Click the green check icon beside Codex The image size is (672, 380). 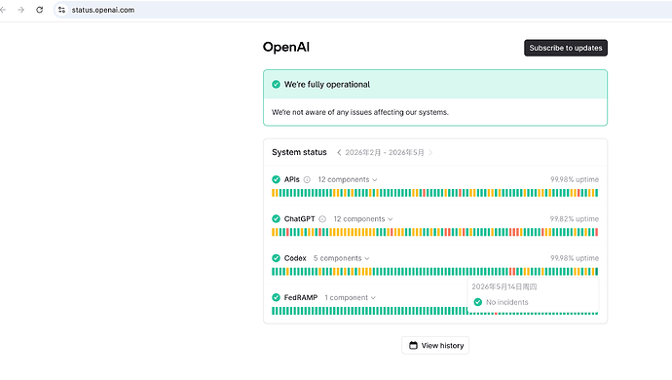(276, 258)
